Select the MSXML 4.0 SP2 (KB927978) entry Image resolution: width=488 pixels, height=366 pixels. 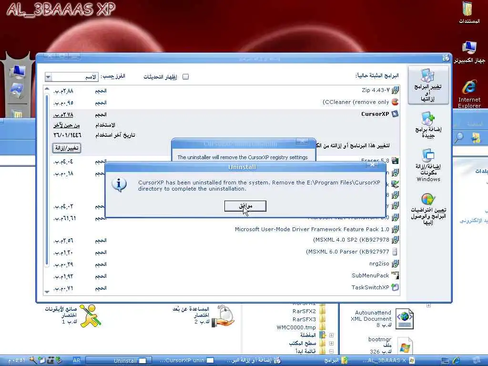(351, 240)
